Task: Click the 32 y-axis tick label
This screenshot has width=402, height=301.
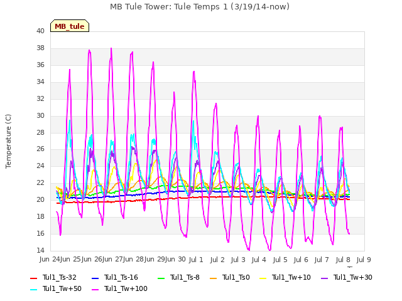Action: [40, 98]
